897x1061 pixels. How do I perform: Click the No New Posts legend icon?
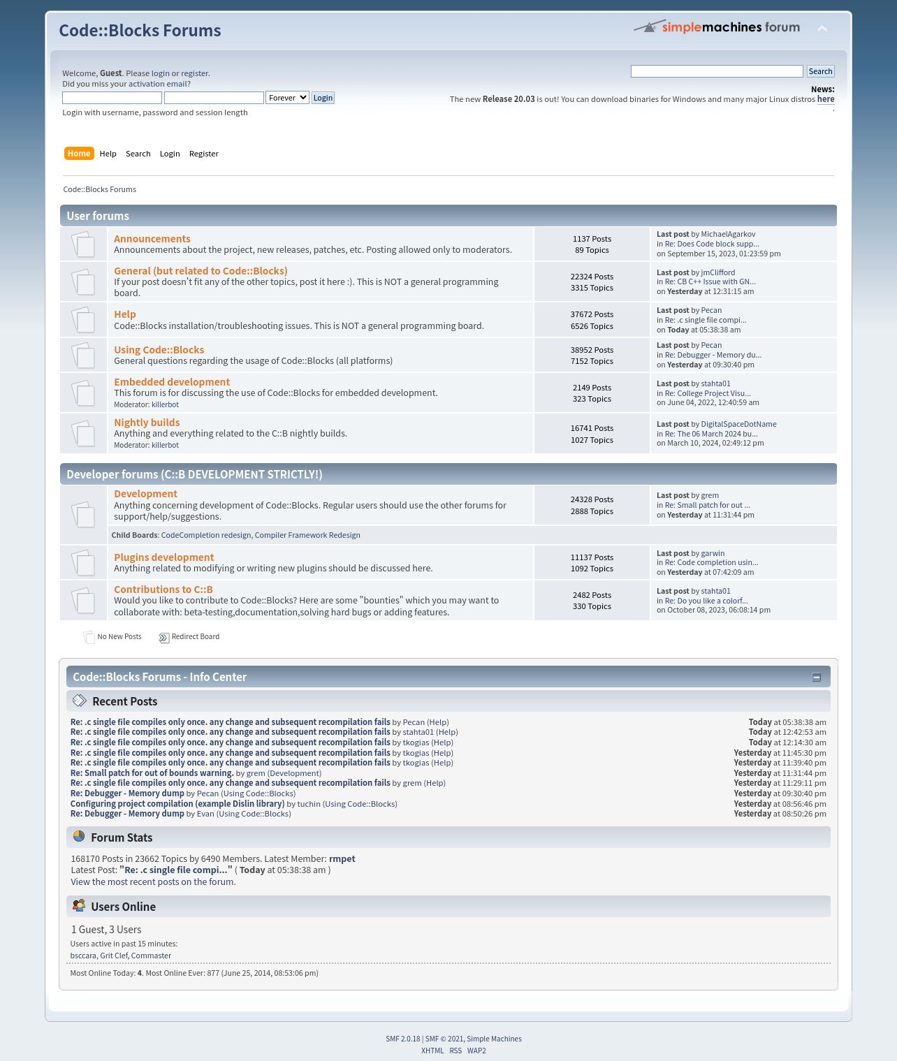[89, 637]
